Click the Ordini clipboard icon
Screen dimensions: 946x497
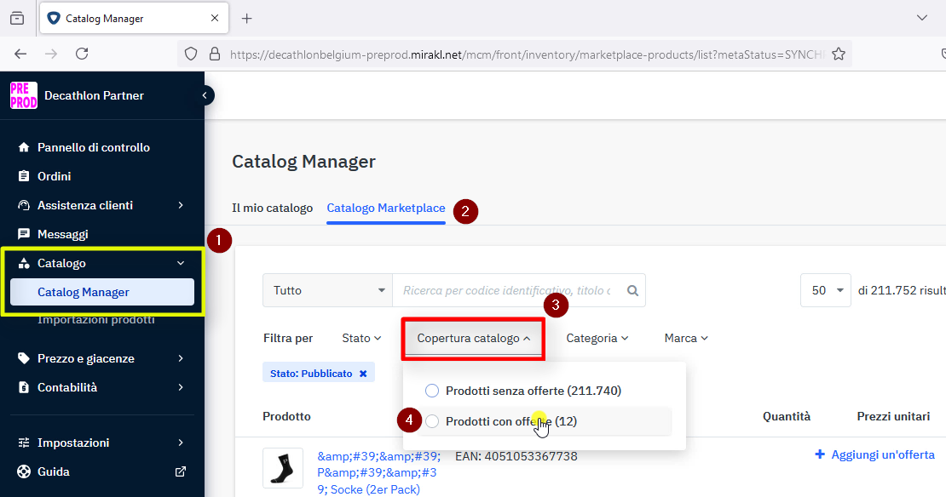tap(24, 176)
